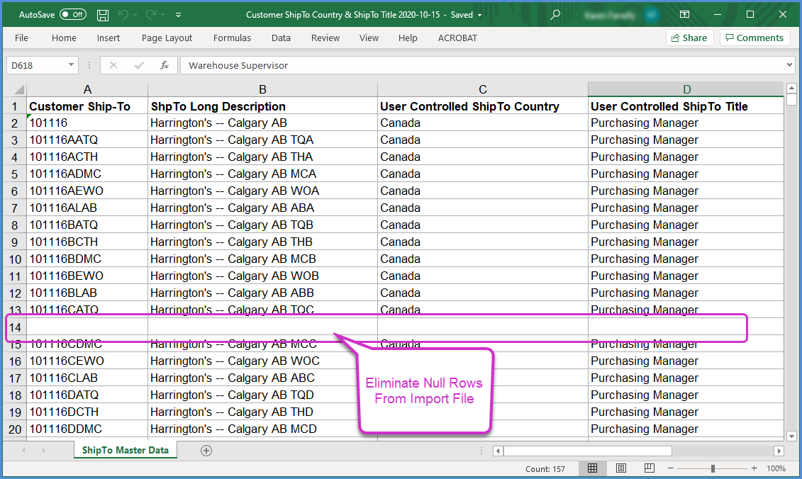Screen dimensions: 802x479
Task: Open the Insert Function dialog
Action: click(x=165, y=65)
